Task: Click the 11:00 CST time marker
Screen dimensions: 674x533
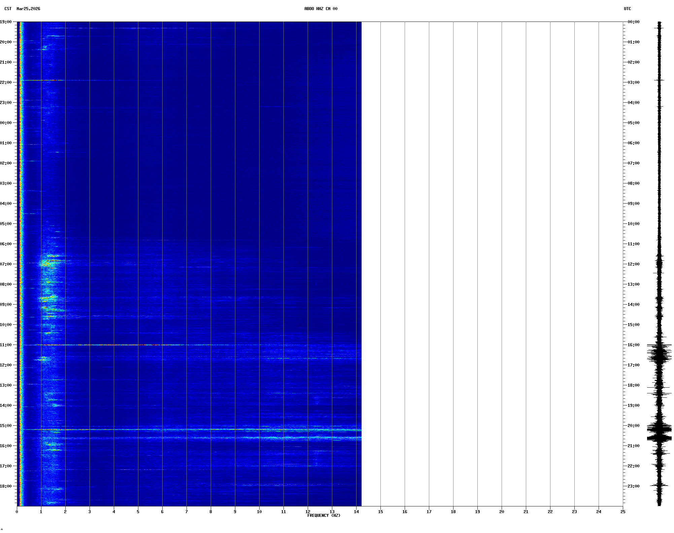Action: point(6,345)
